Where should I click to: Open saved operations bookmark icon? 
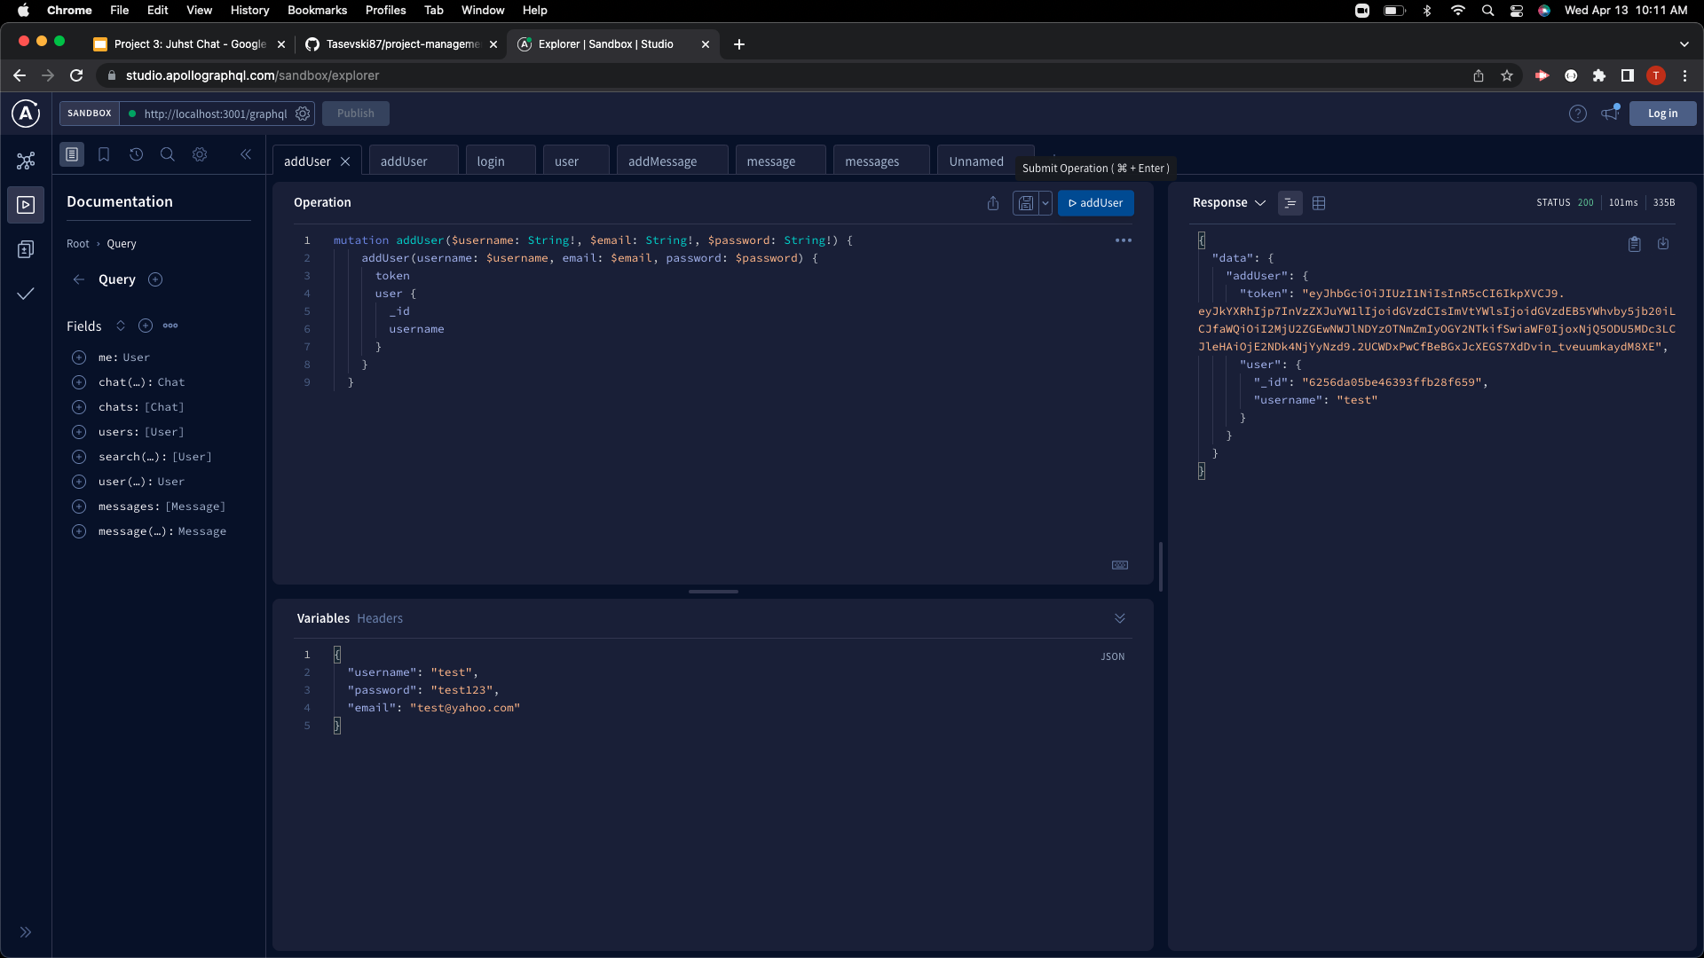pos(104,153)
